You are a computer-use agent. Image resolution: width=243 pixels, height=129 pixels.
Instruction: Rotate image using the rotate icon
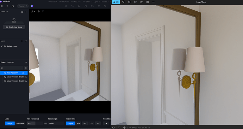tap(123, 2)
